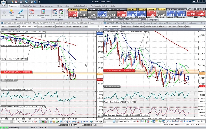Screen dimensions: 206x129
Task: Click Logout in the Account group
Action: 11,13
